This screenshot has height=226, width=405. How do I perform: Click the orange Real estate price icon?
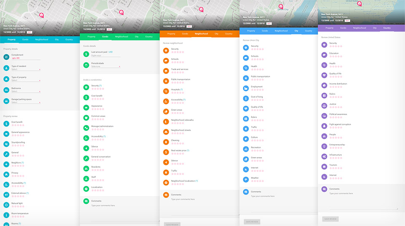[166, 152]
